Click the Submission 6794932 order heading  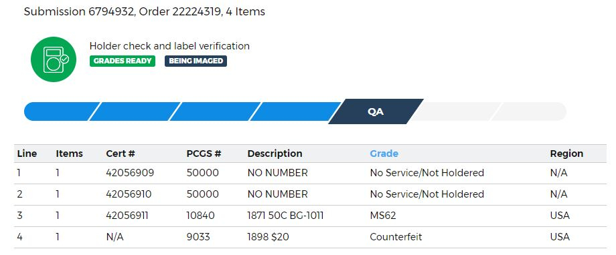(144, 12)
